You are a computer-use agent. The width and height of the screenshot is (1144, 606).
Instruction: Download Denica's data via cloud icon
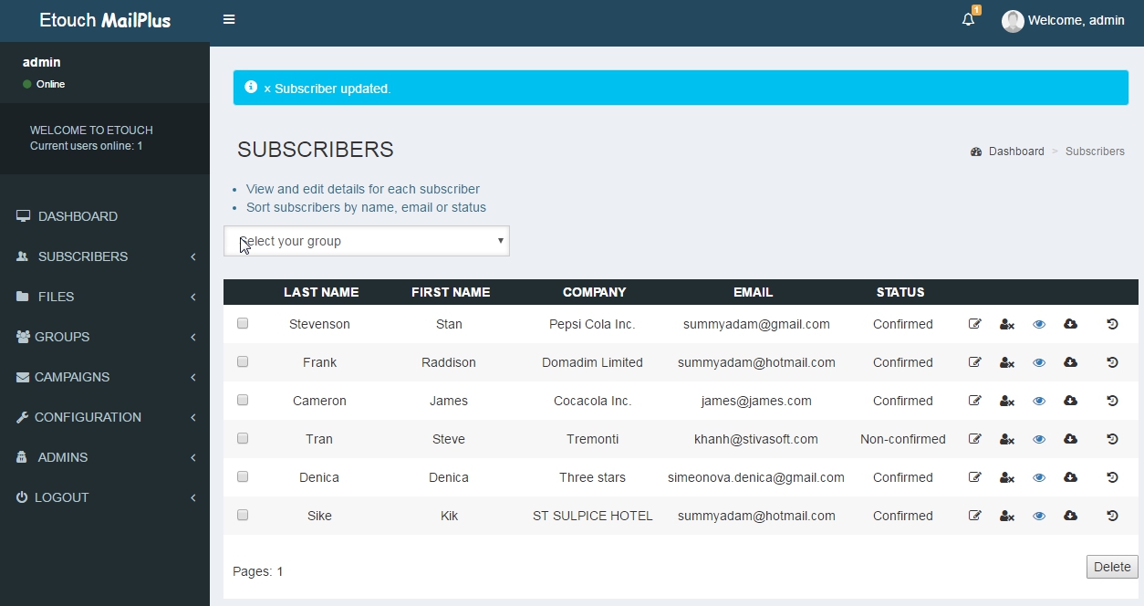tap(1071, 477)
